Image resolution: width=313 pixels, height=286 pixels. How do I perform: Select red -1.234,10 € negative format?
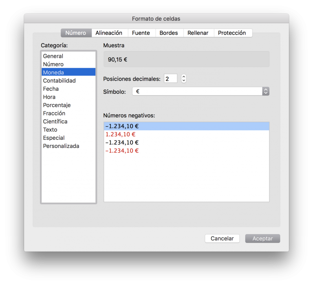tap(186, 151)
